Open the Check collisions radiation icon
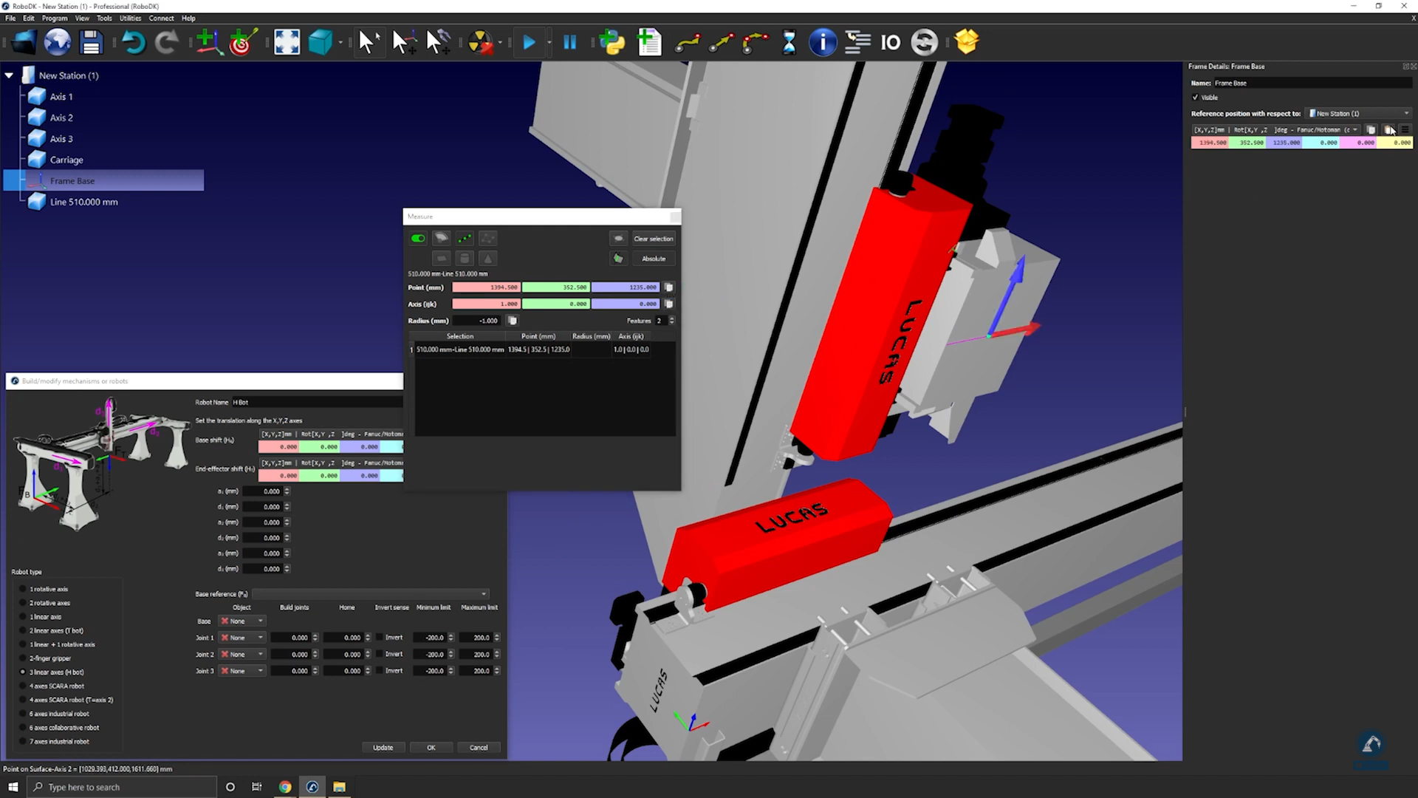 pyautogui.click(x=480, y=42)
